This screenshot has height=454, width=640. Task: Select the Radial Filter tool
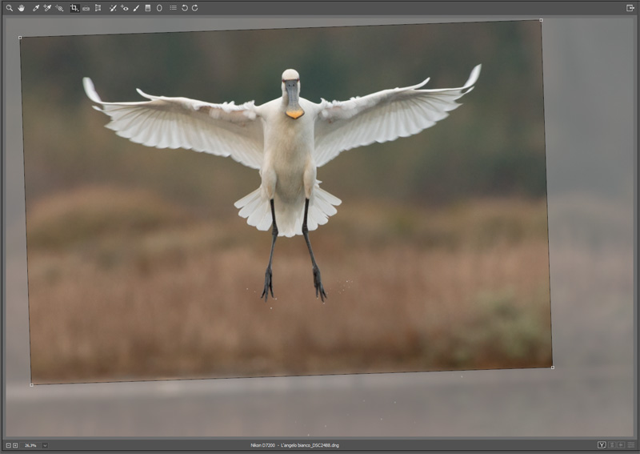click(x=158, y=8)
